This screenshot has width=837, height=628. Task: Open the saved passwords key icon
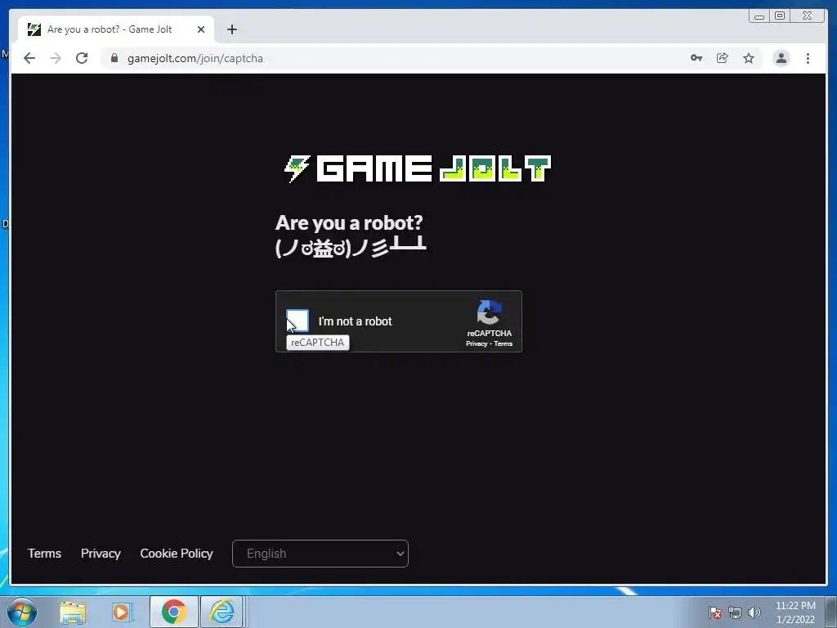(696, 58)
